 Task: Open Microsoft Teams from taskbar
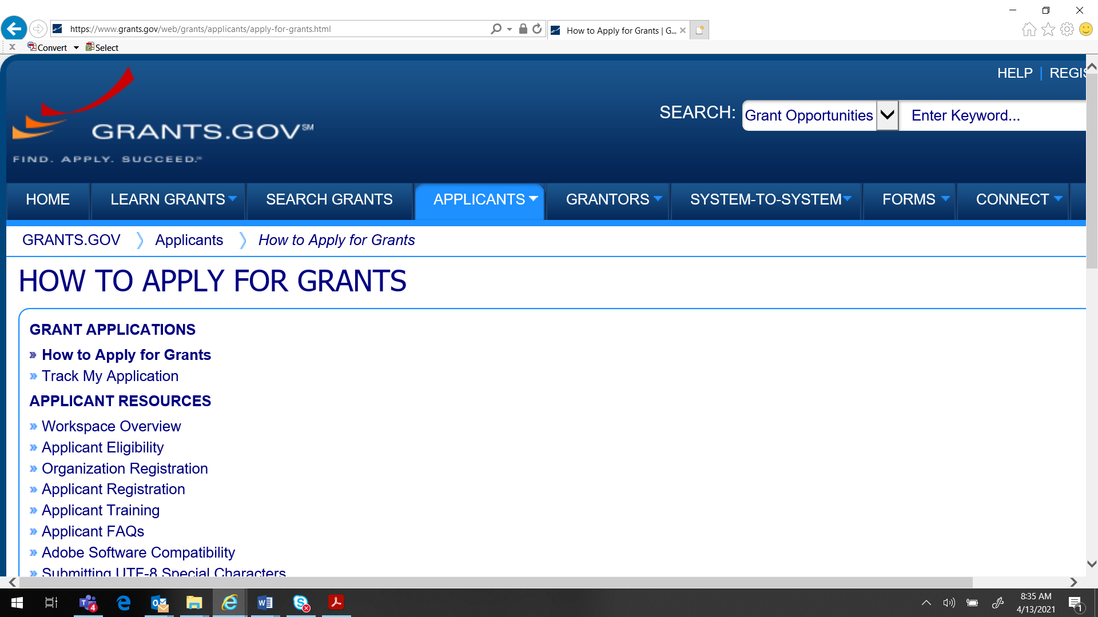coord(88,603)
